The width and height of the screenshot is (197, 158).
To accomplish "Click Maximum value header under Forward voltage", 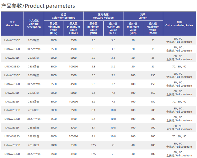I will tap(113, 28).
